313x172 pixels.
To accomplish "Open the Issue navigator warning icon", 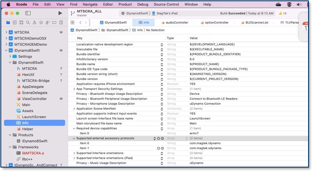I will click(35, 22).
